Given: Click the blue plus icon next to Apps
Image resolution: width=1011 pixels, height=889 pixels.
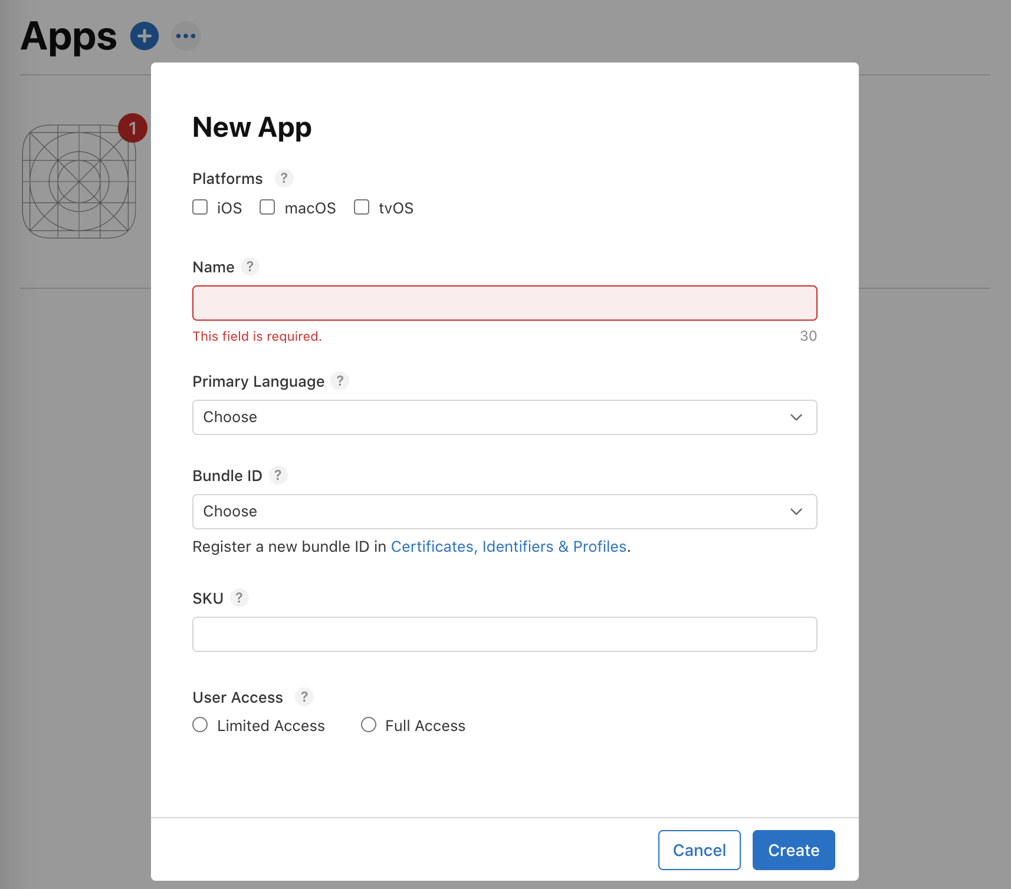Looking at the screenshot, I should [143, 36].
